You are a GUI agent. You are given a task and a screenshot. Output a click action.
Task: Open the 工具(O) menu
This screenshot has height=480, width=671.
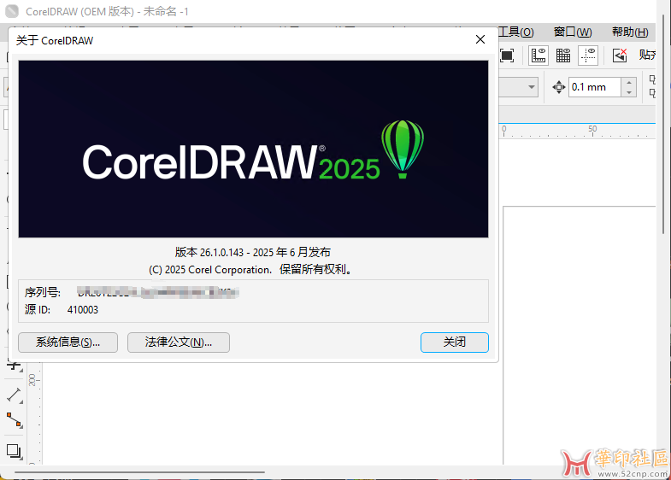[515, 32]
